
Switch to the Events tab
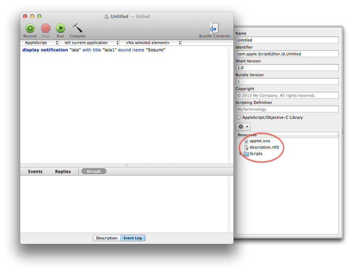(x=35, y=171)
